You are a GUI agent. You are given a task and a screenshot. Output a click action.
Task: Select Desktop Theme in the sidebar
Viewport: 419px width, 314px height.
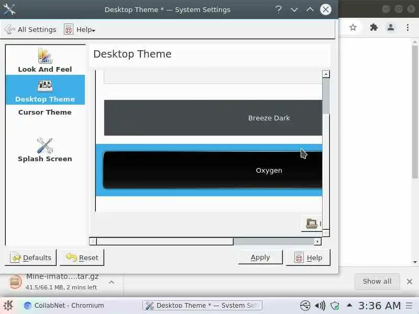click(x=45, y=90)
